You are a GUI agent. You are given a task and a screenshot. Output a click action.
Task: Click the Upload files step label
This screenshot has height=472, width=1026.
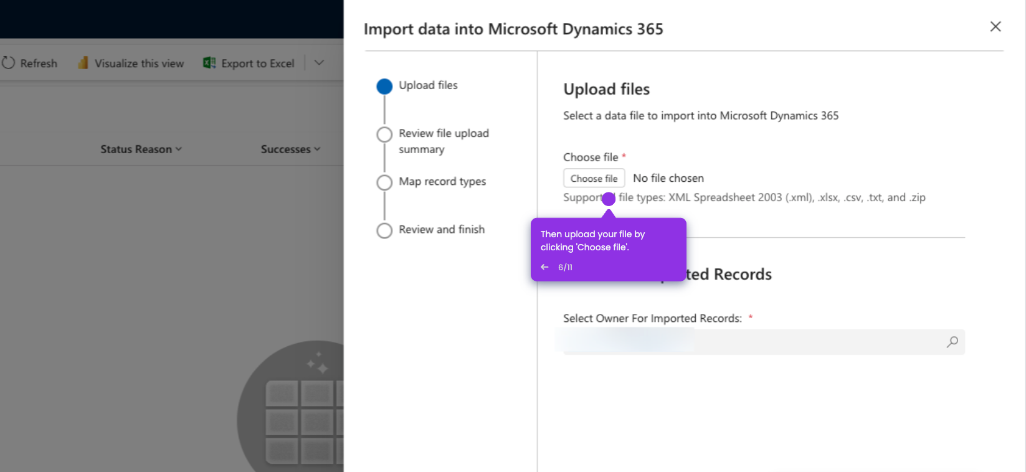[428, 85]
